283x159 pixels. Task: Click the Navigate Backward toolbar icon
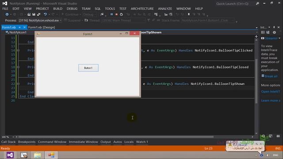[7, 14]
